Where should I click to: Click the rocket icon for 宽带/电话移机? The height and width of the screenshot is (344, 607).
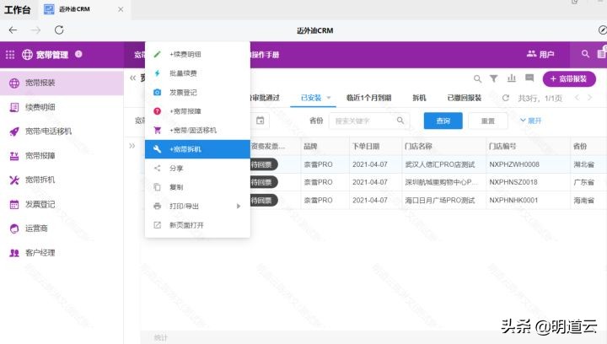click(x=14, y=132)
